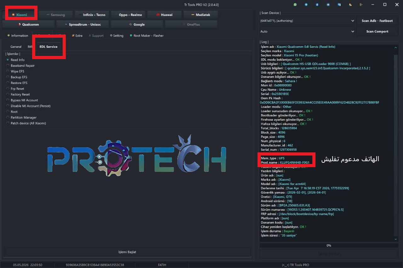Viewport: 403px width, 268px height.
Task: Click the date and time in status bar
Action: (28, 265)
